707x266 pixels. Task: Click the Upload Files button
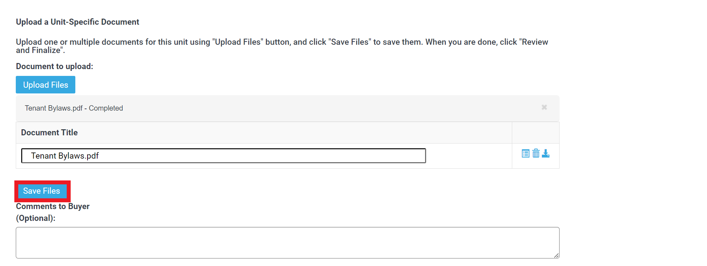[x=46, y=85]
